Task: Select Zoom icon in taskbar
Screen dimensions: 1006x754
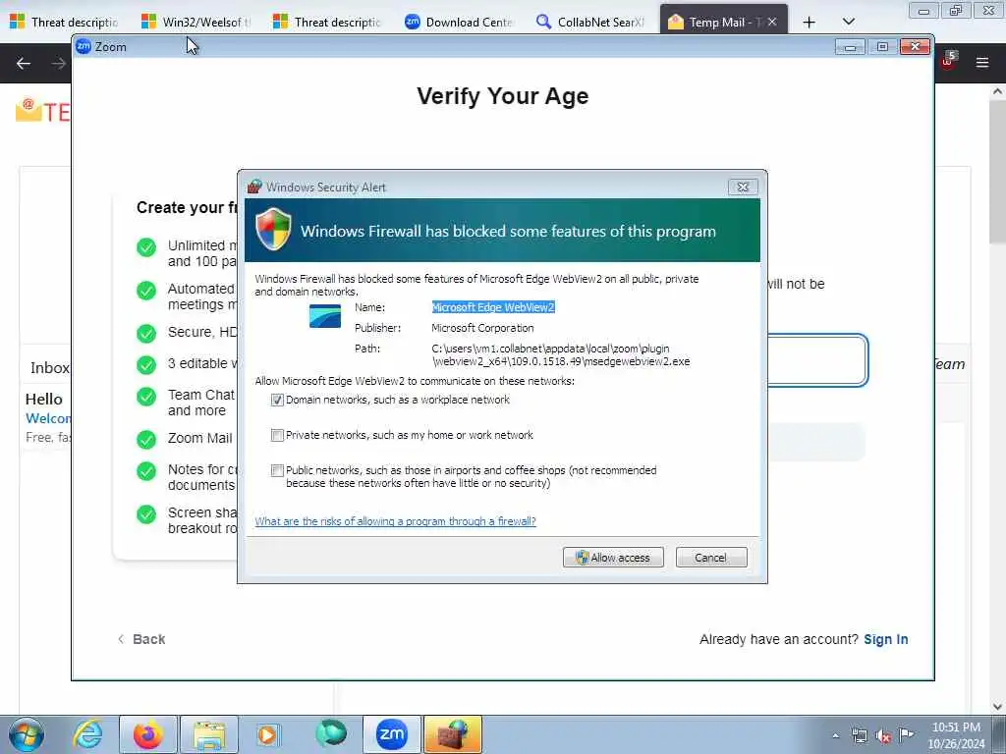Action: tap(391, 734)
